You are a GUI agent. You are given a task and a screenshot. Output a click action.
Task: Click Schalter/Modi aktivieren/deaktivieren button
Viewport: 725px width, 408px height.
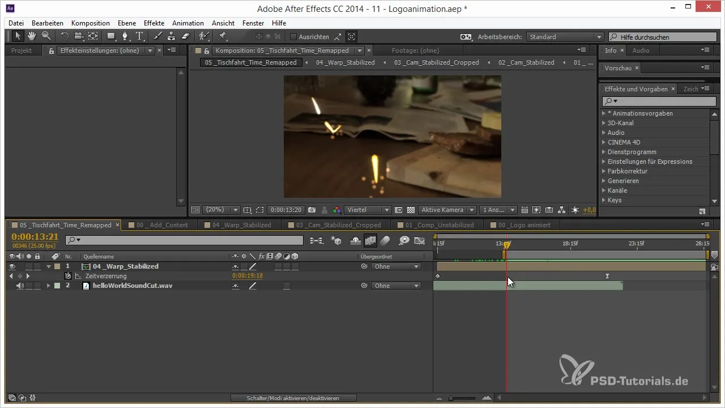(x=293, y=398)
